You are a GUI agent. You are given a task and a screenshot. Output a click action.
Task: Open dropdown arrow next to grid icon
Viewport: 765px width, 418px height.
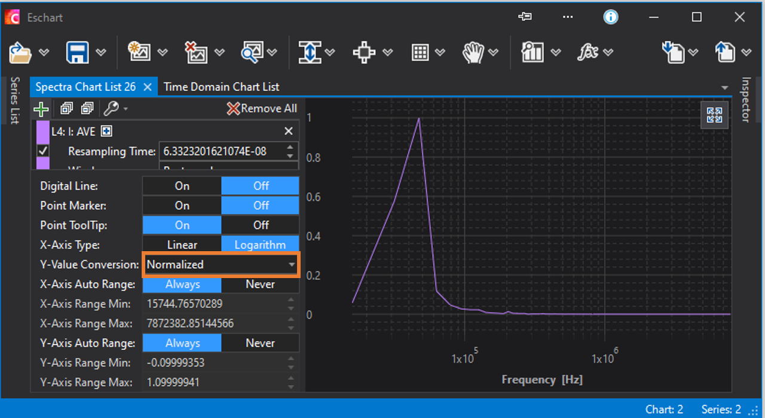pyautogui.click(x=440, y=53)
